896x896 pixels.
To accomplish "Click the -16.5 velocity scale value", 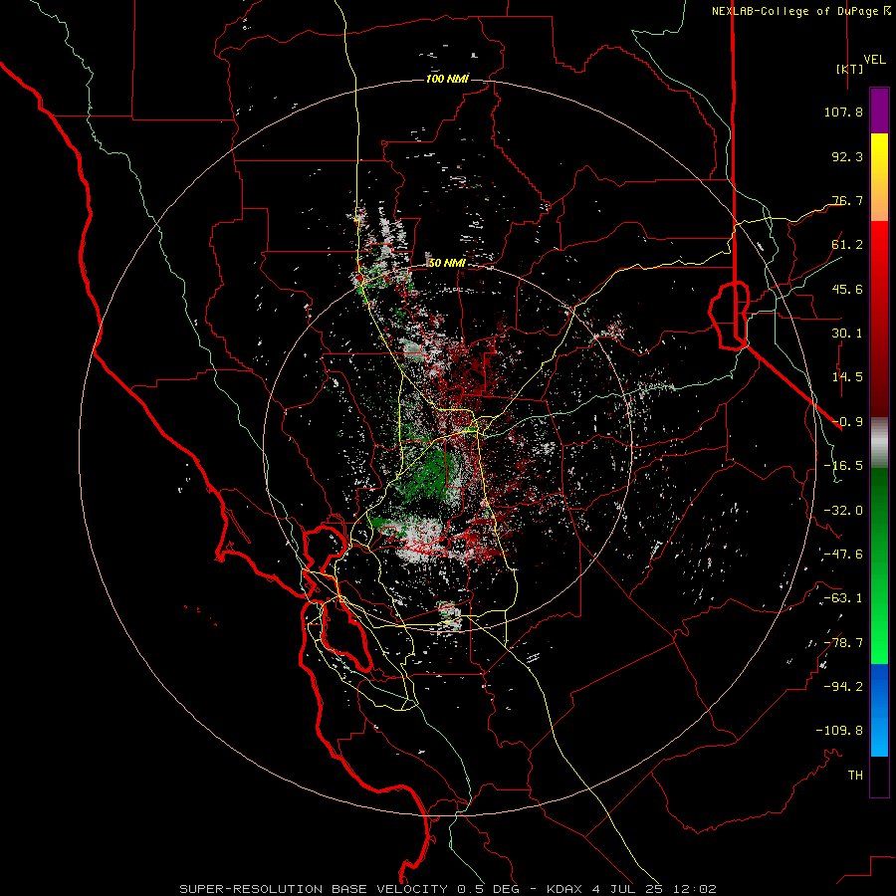I will [x=843, y=466].
